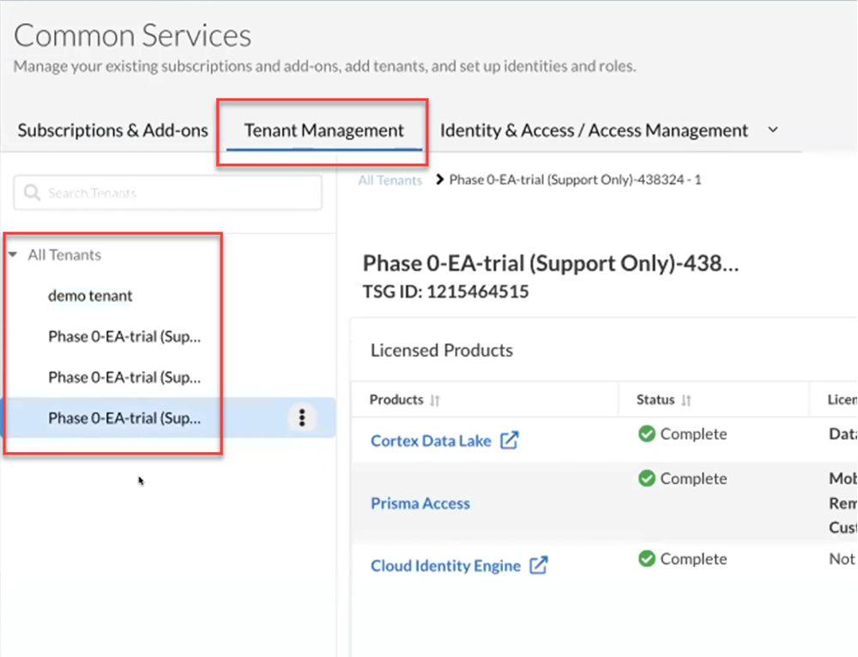Click the breadcrumb chevron after All Tenants
Viewport: 858px width, 657px height.
(438, 180)
